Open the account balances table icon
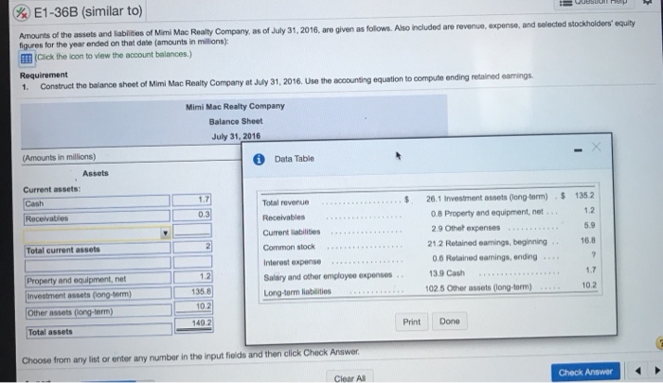Image resolution: width=663 pixels, height=383 pixels. [x=27, y=59]
